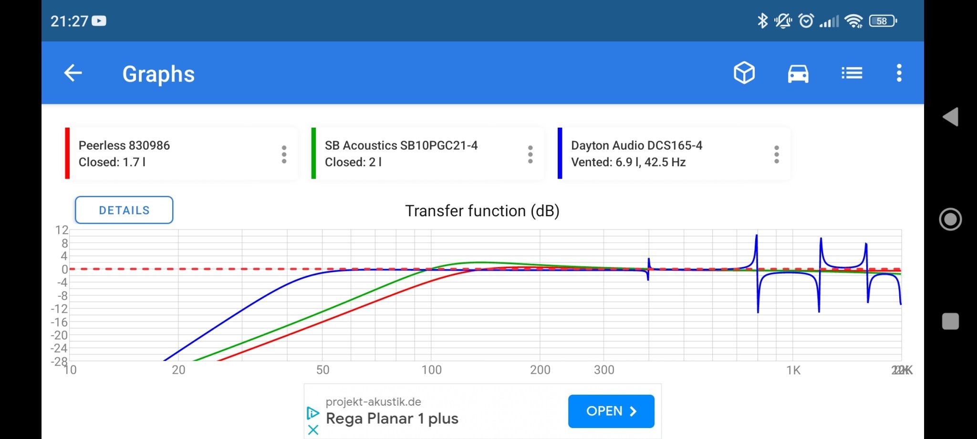Tap the blue color bar of Dayton card
The width and height of the screenshot is (977, 439).
pyautogui.click(x=560, y=153)
